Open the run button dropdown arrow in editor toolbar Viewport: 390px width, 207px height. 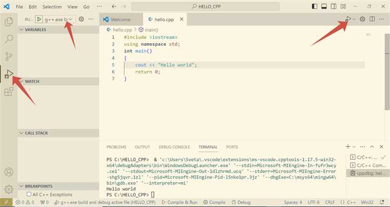point(354,19)
